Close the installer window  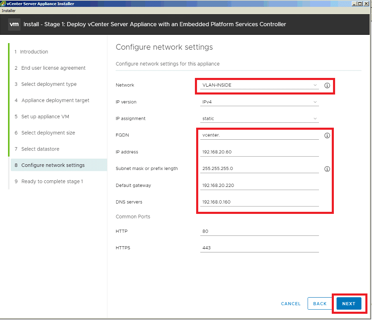[366, 4]
